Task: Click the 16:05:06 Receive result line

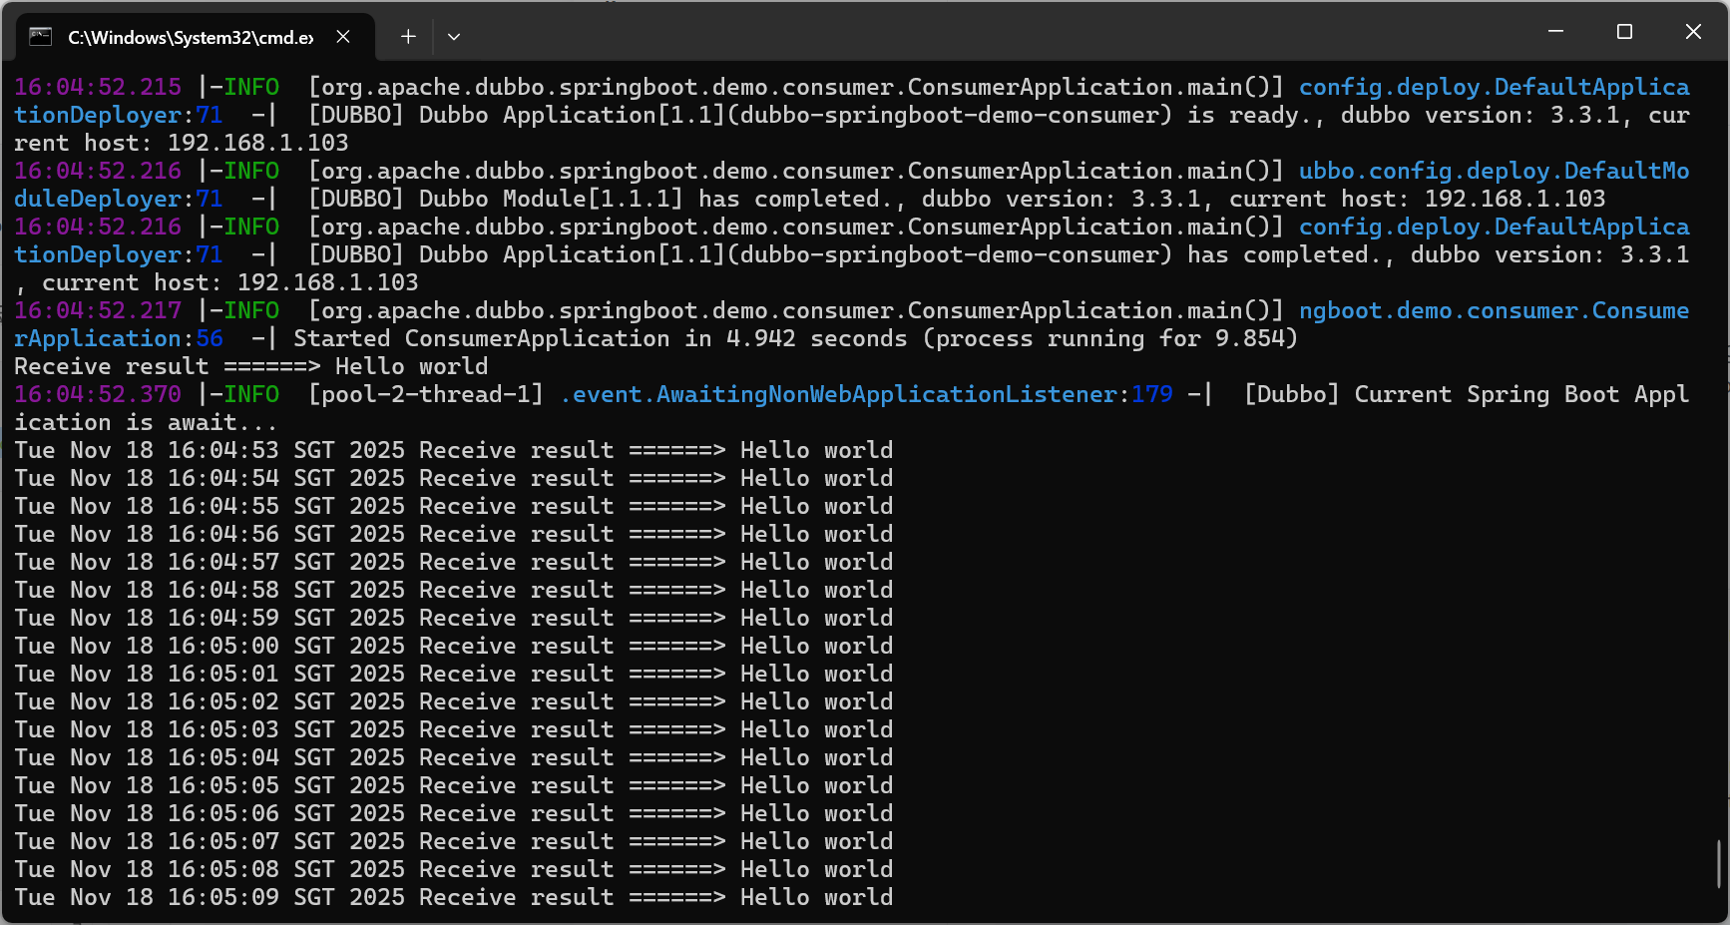Action: 454,813
